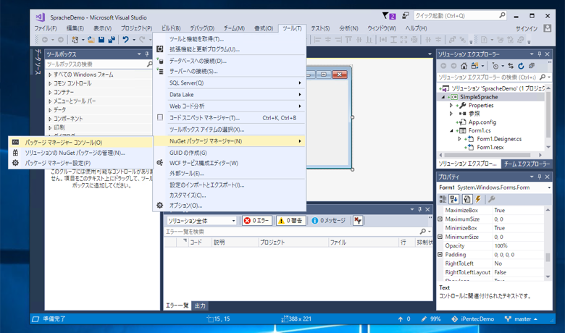Screen dimensions: 565x333
Task: Select Connect to Server menu entry
Action: pyautogui.click(x=230, y=71)
